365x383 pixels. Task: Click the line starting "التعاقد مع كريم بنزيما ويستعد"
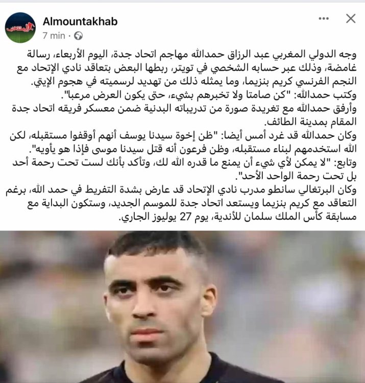[191, 203]
